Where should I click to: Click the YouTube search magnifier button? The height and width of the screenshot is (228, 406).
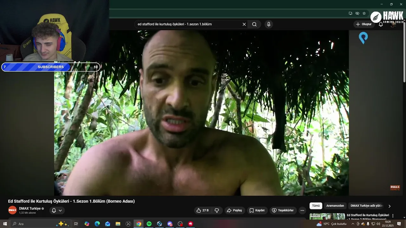(x=254, y=24)
